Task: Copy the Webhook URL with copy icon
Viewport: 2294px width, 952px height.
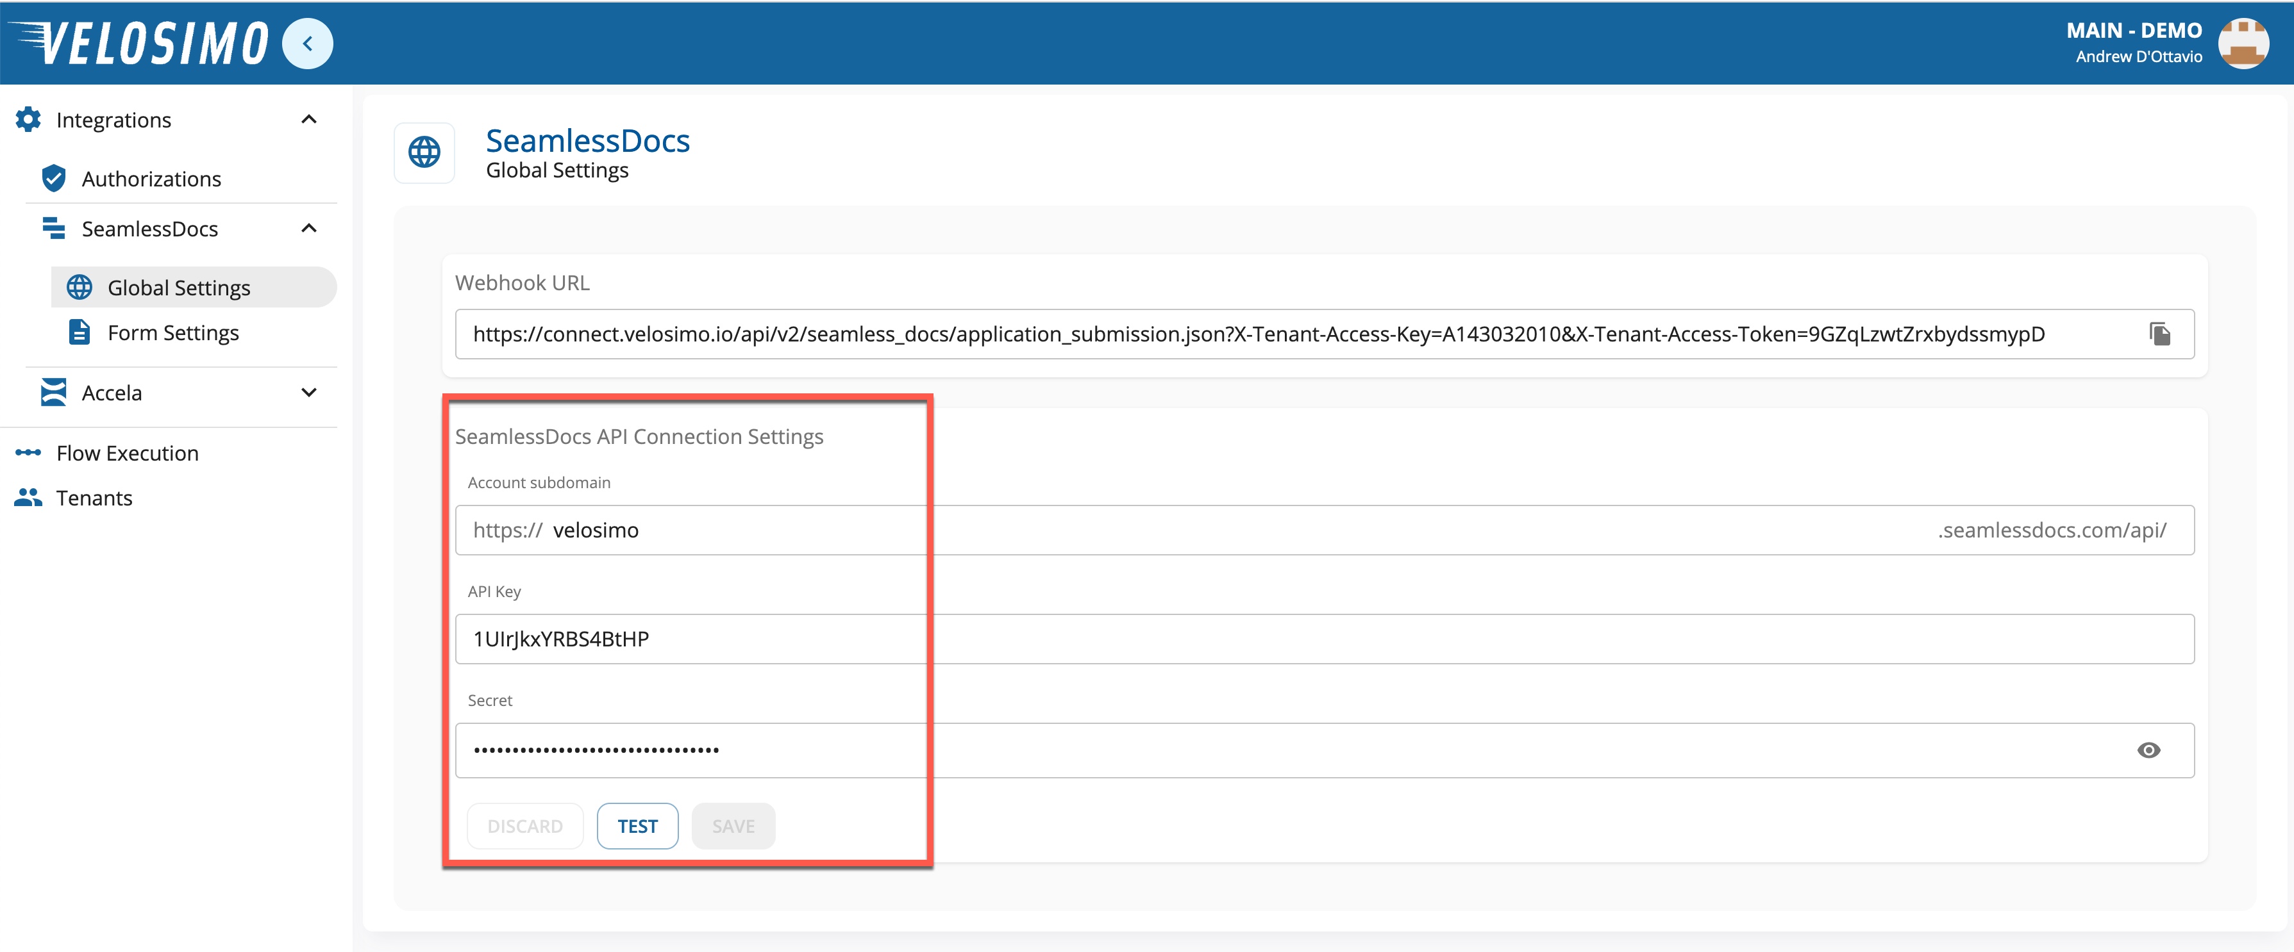Action: (x=2159, y=334)
